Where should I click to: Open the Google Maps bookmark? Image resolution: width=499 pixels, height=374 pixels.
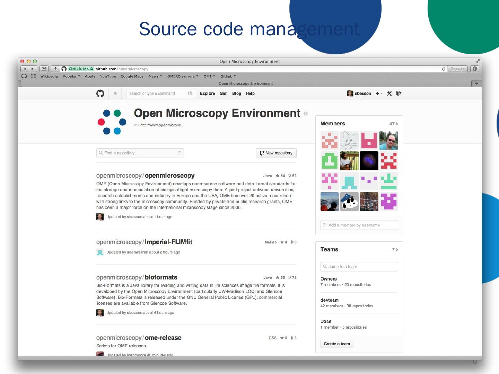[x=132, y=76]
